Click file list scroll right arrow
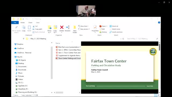The image size is (172, 97). pyautogui.click(x=80, y=92)
